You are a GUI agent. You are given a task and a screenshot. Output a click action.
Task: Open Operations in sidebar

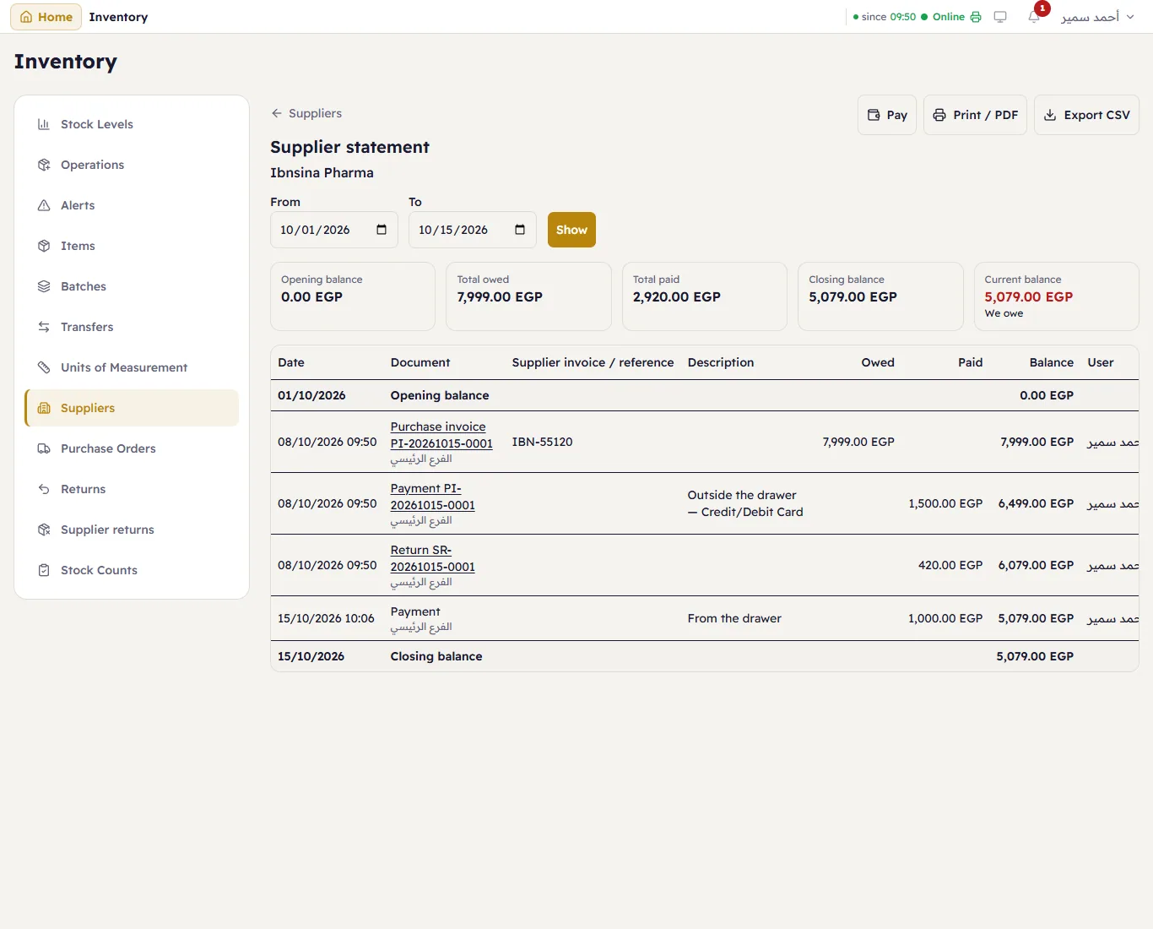[x=132, y=165]
